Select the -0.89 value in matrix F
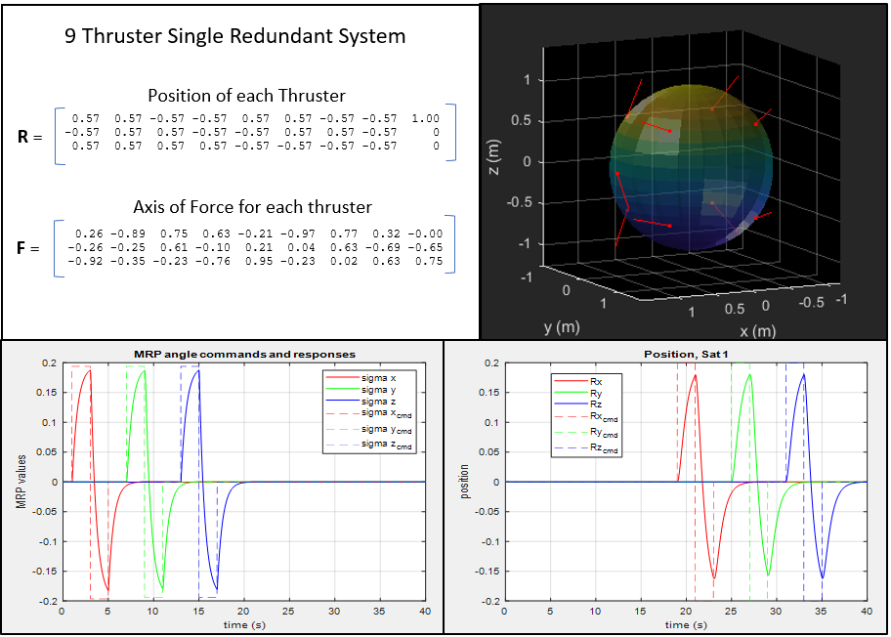 point(128,234)
